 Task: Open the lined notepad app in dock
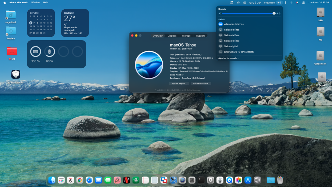145,180
